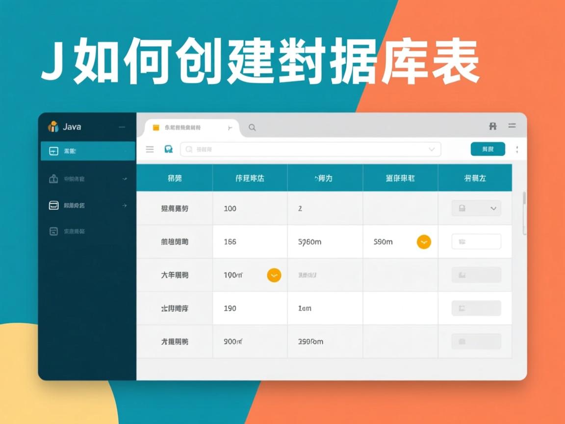Open the vertical ellipsis menu beside the teal button
Viewport: 565px width, 424px height.
coord(517,149)
